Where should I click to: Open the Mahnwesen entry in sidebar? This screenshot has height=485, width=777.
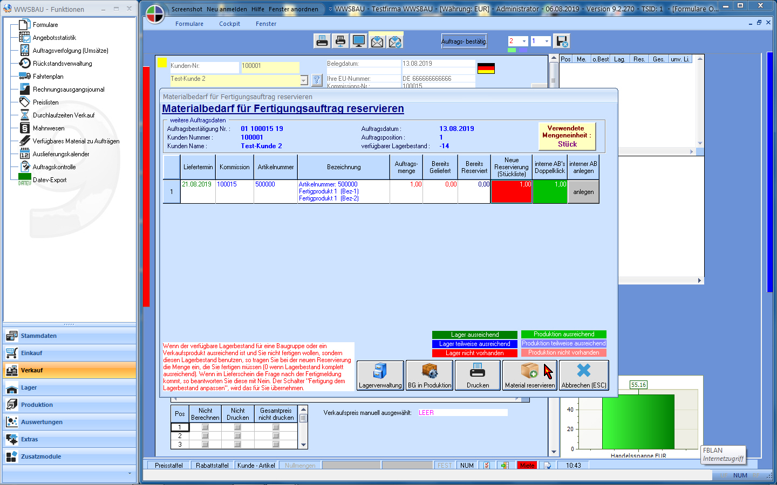click(x=49, y=128)
